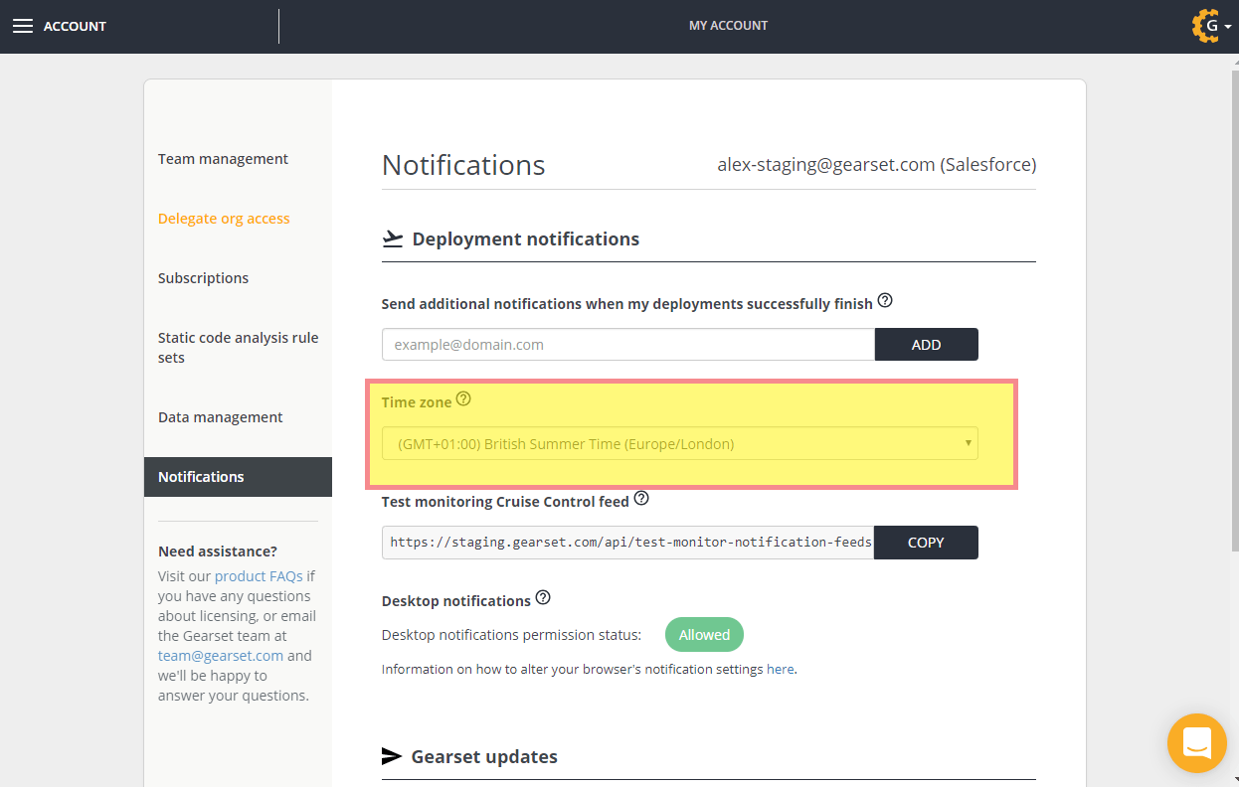Copy the Cruise Control feed URL
The image size is (1239, 787).
pyautogui.click(x=926, y=543)
